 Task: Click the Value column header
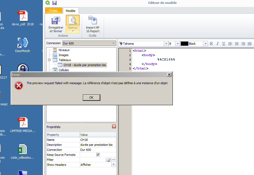click(x=98, y=135)
